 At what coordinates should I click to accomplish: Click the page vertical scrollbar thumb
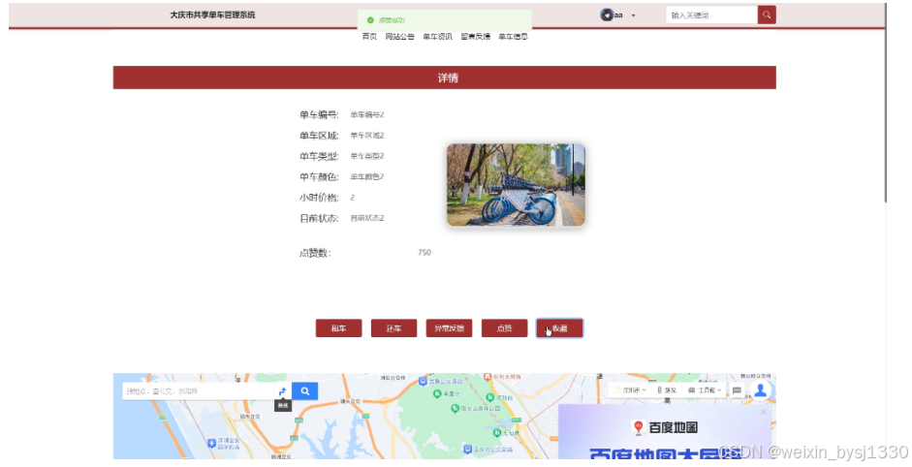[885, 103]
